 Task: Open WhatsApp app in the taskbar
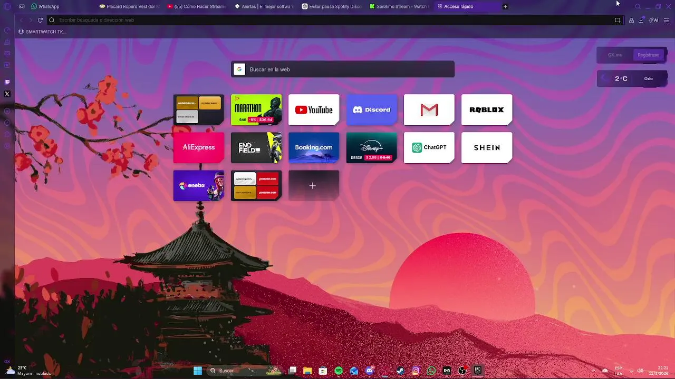coord(431,371)
